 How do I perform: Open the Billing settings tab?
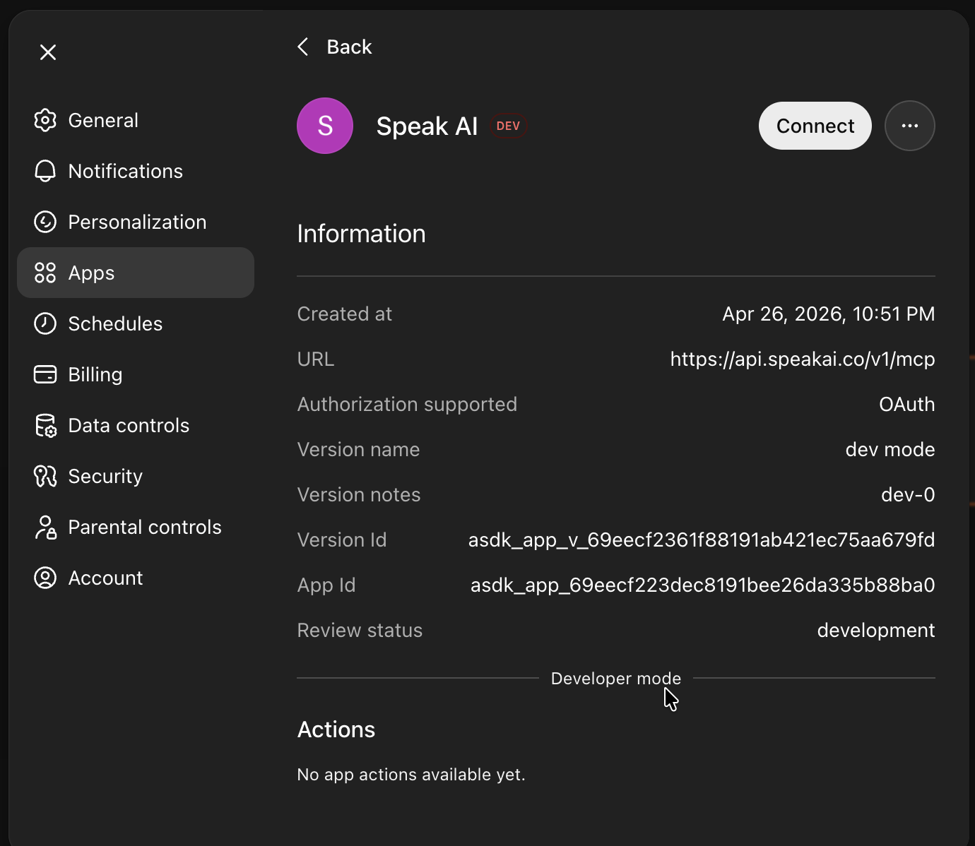(x=136, y=374)
